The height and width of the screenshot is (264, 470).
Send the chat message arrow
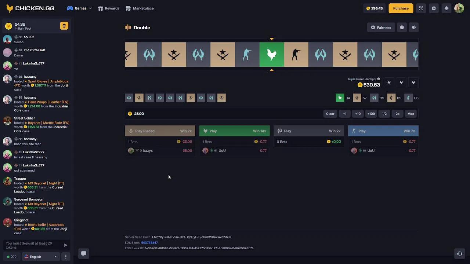pos(65,245)
